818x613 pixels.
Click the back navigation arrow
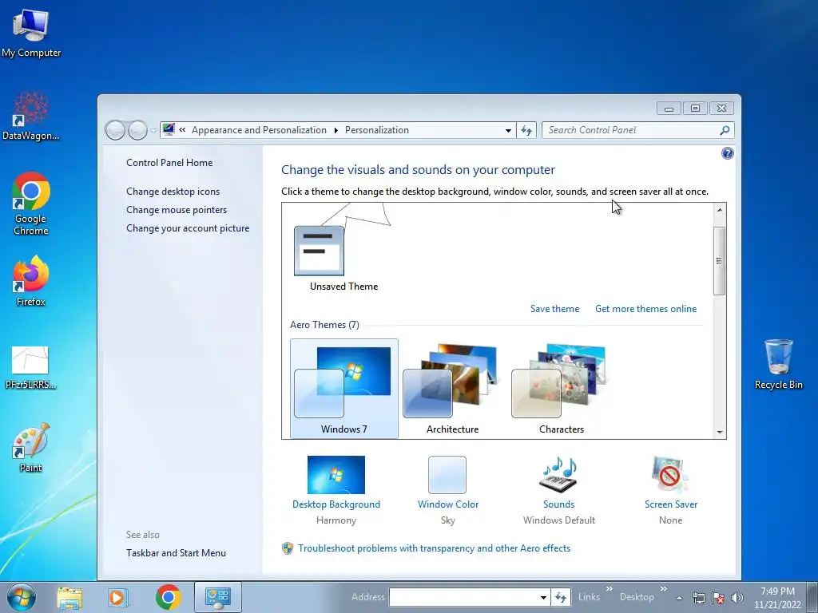115,130
